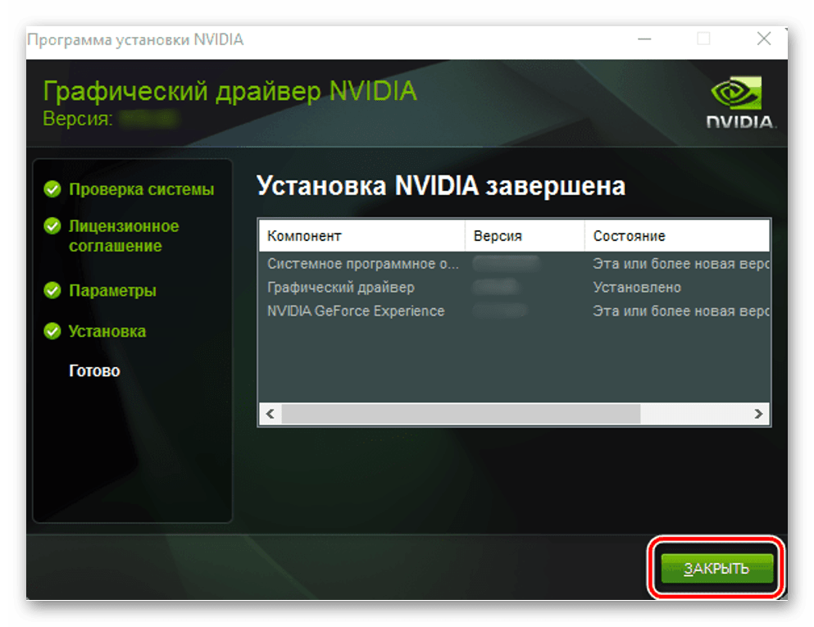The height and width of the screenshot is (627, 814).
Task: Select the Параметры step
Action: pyautogui.click(x=112, y=291)
